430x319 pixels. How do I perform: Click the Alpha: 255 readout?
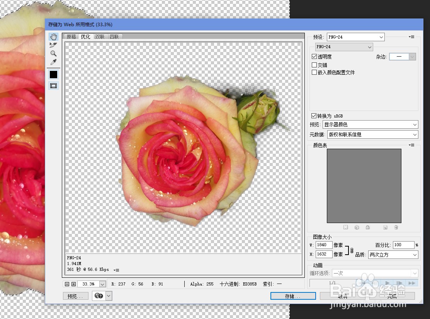click(202, 284)
